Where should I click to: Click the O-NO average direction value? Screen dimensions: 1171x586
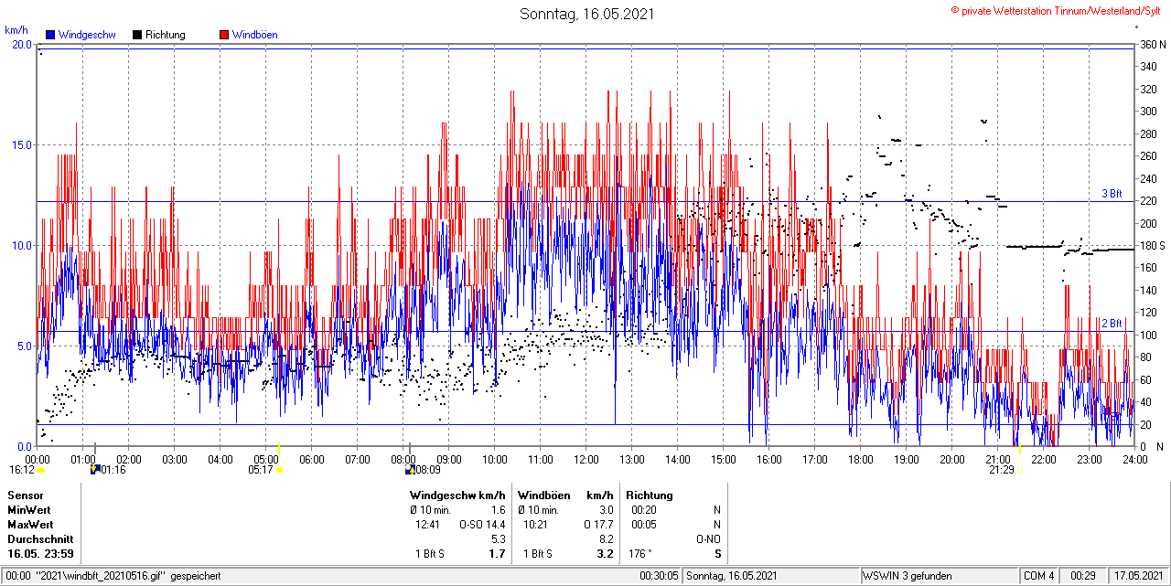click(x=708, y=538)
